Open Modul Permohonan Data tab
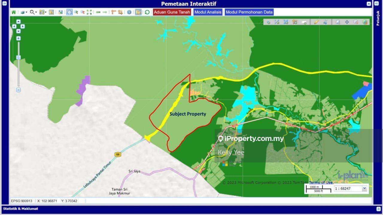 click(x=249, y=12)
